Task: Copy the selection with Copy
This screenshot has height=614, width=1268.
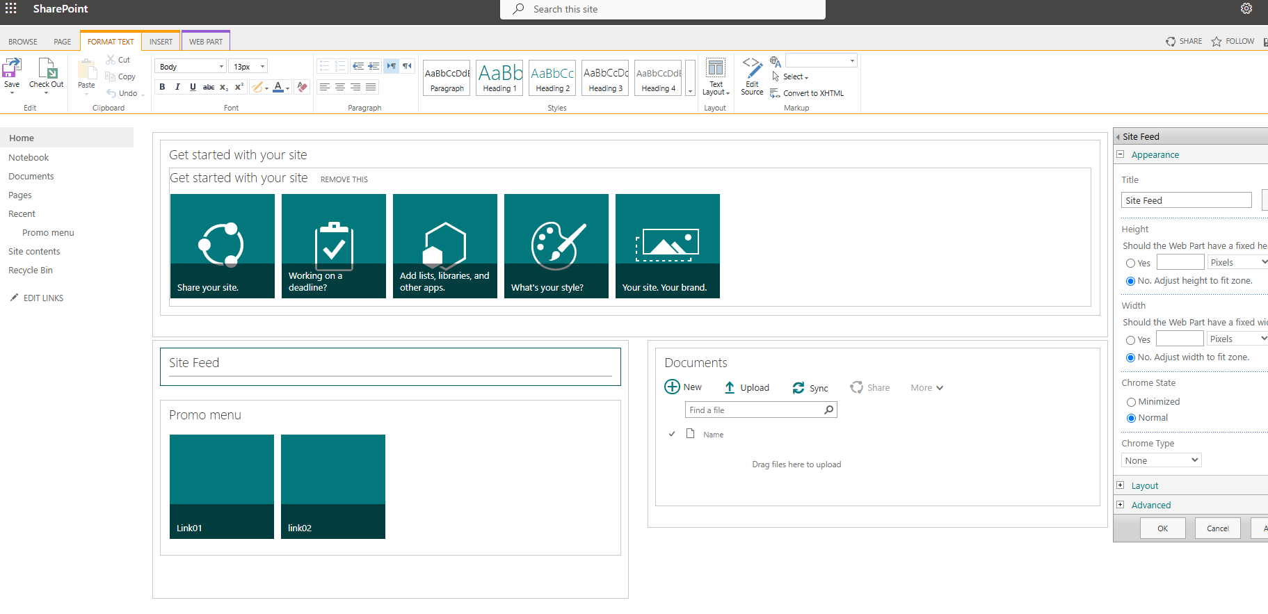Action: coord(120,76)
